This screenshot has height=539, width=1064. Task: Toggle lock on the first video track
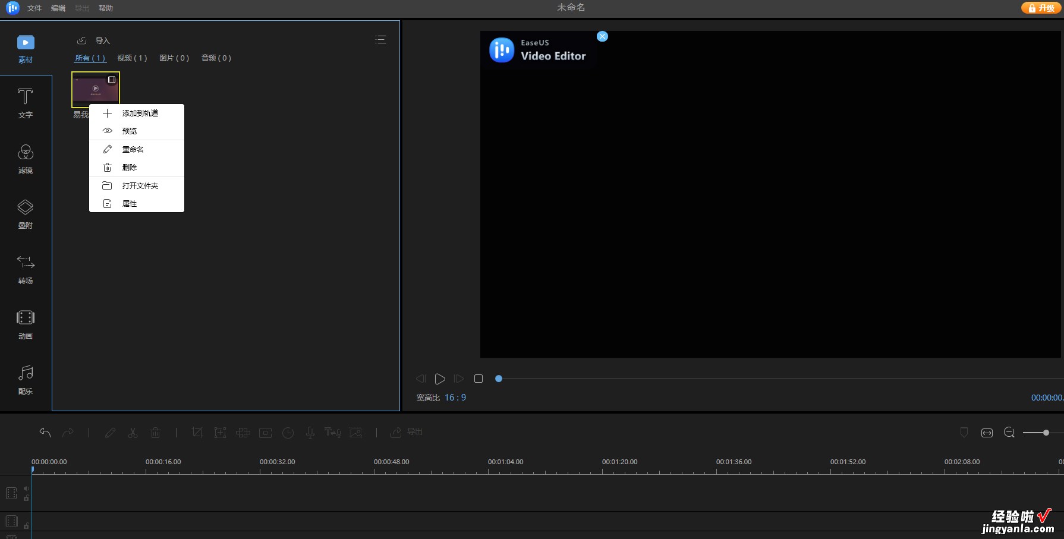pos(26,498)
